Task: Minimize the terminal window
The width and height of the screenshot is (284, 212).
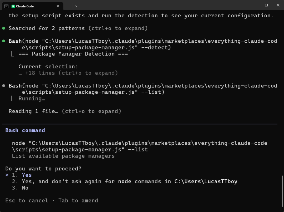Action: pyautogui.click(x=255, y=5)
